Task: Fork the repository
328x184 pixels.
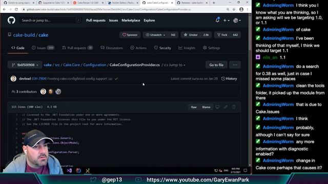Action: 222,35
